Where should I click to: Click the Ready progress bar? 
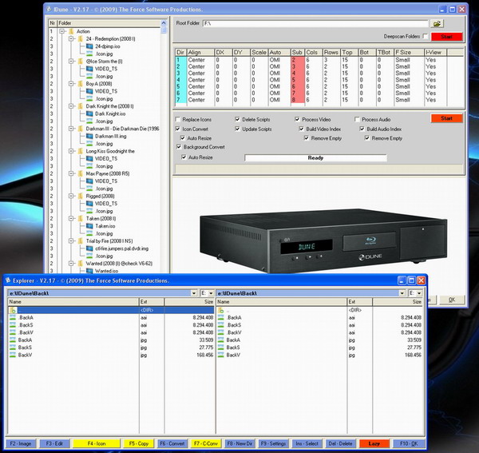click(315, 157)
